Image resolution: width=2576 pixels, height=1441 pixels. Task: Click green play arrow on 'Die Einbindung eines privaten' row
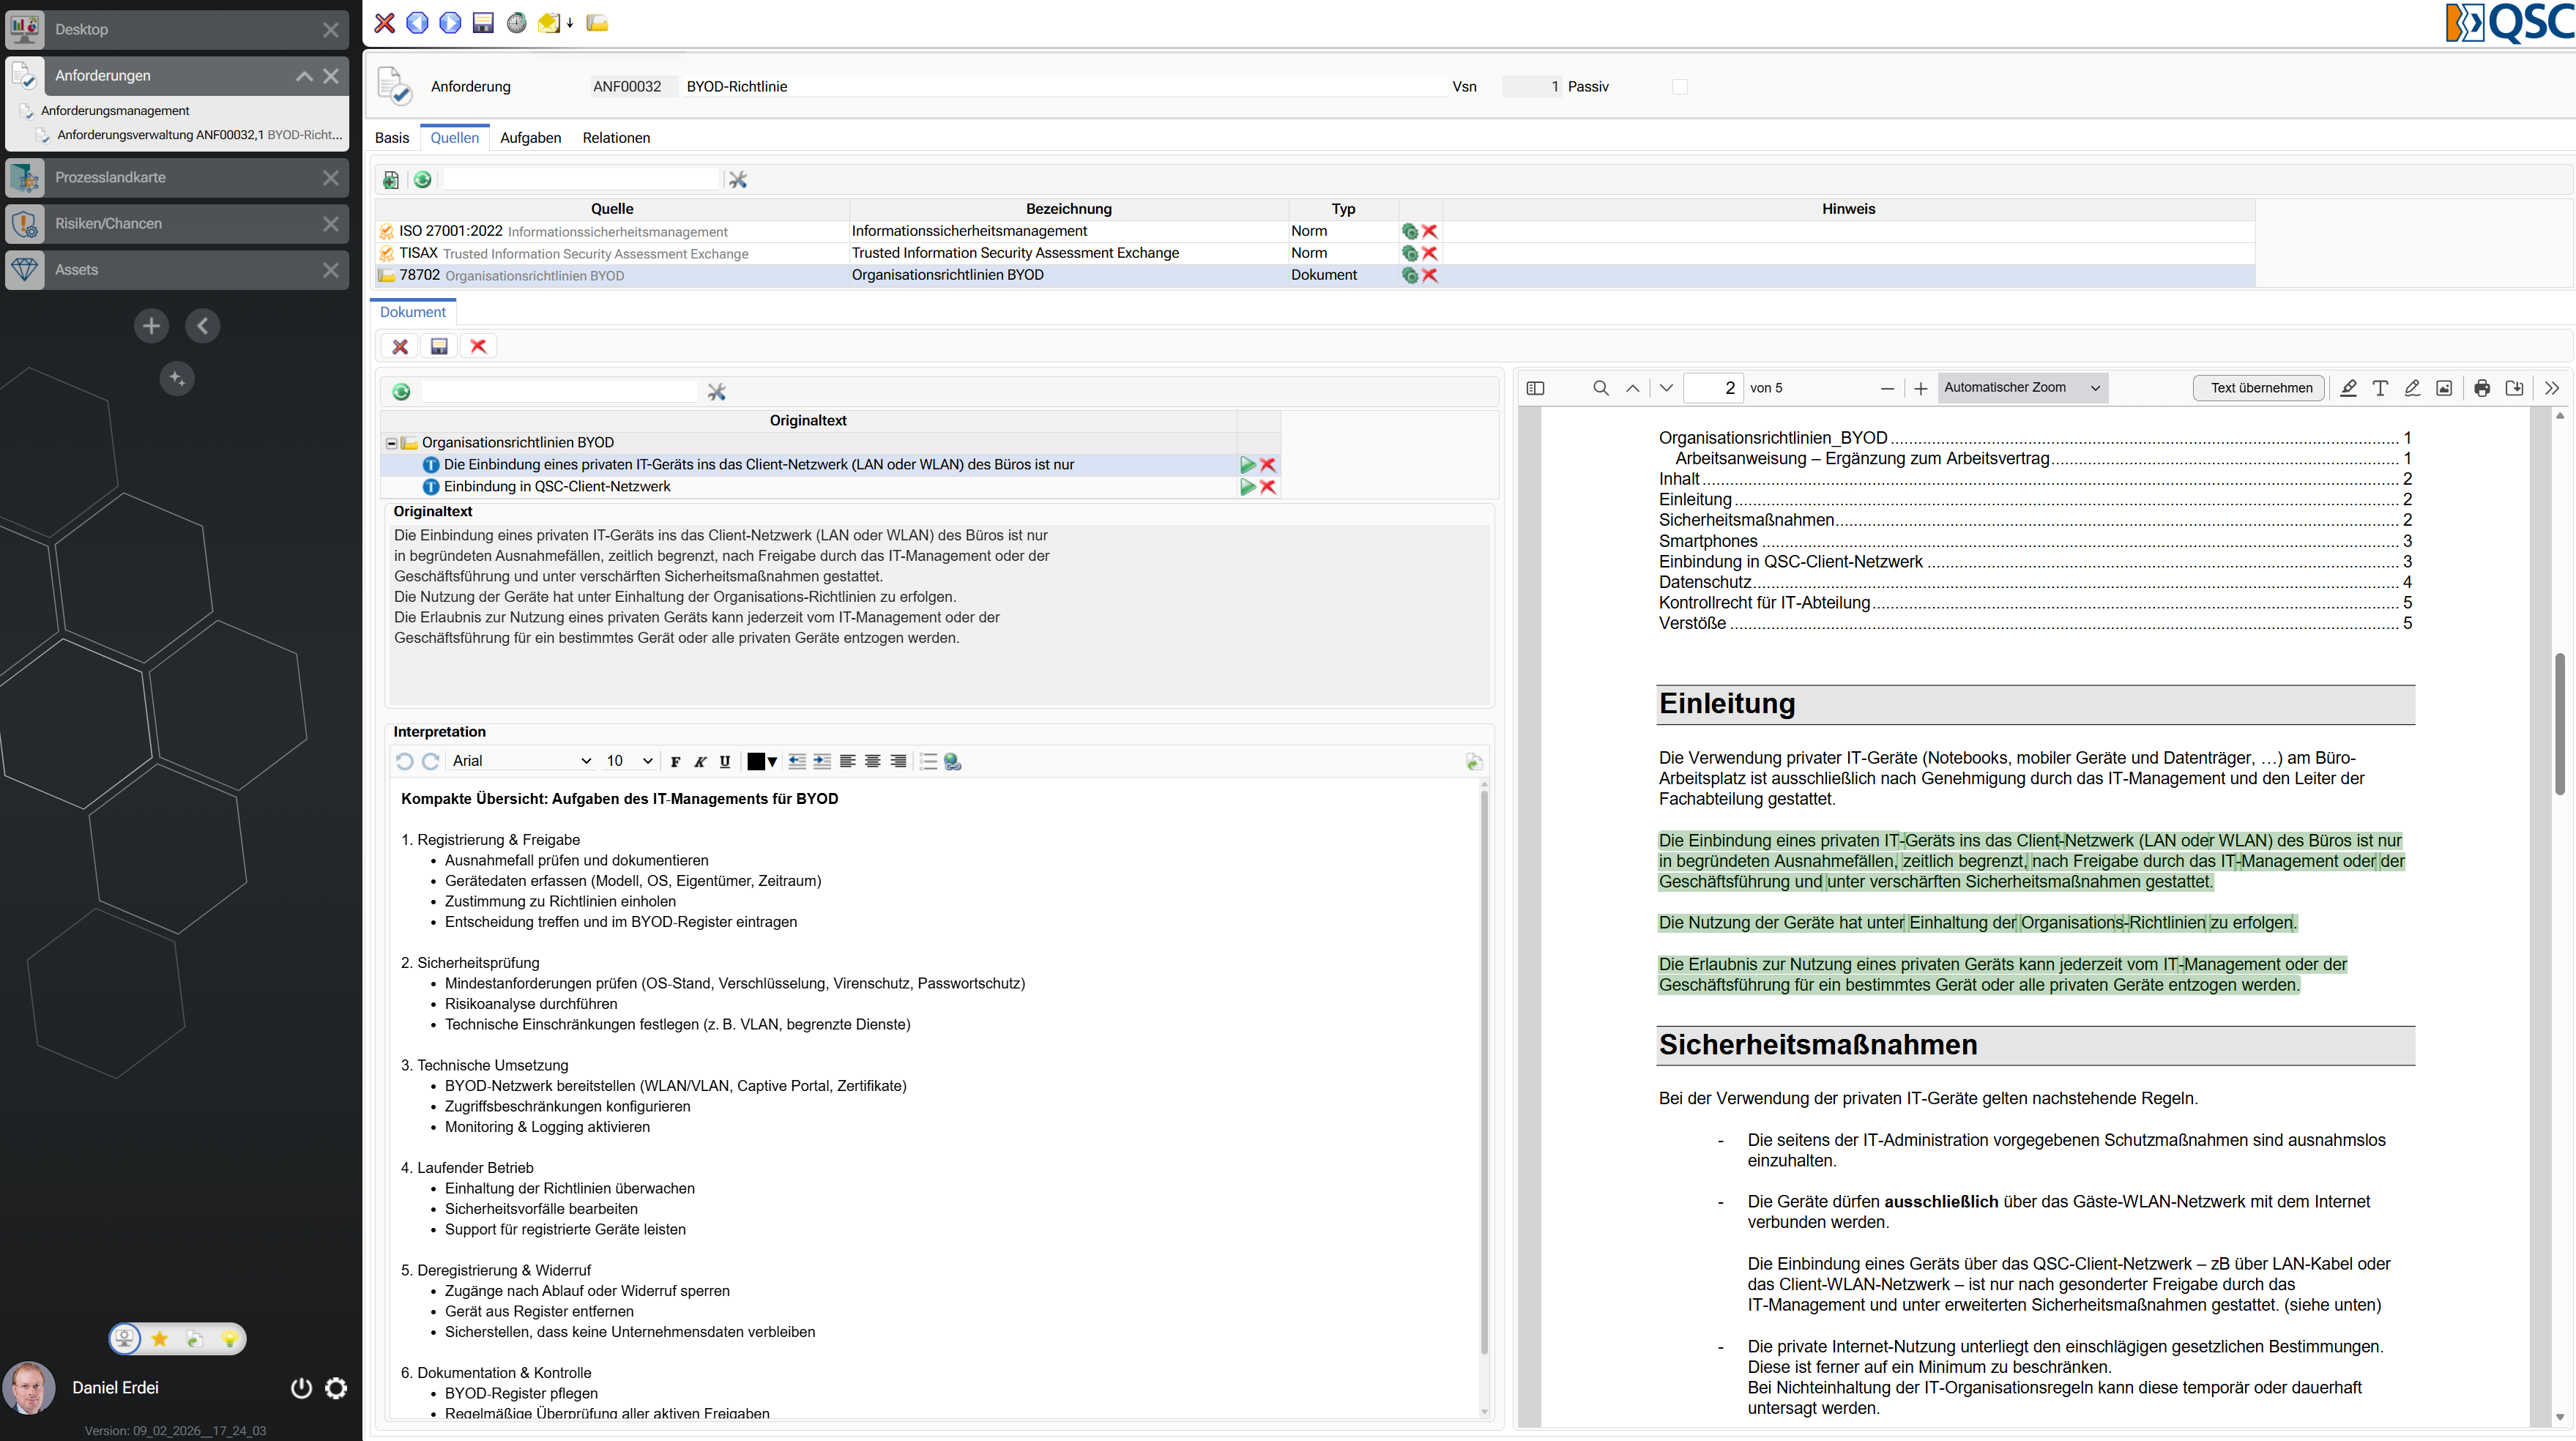(1248, 465)
